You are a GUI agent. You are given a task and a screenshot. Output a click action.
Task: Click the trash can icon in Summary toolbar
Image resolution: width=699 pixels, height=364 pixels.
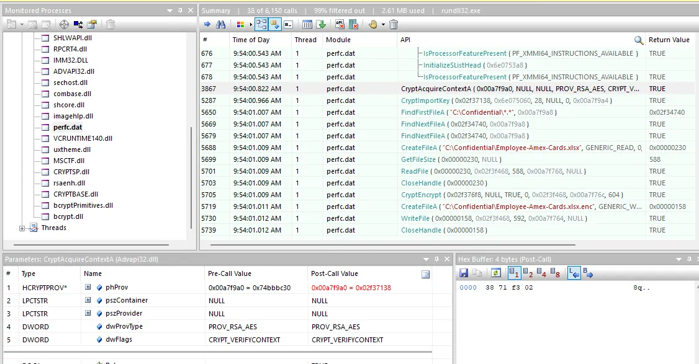pos(394,25)
